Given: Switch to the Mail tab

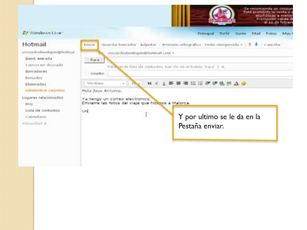Looking at the screenshot, I should (256, 34).
